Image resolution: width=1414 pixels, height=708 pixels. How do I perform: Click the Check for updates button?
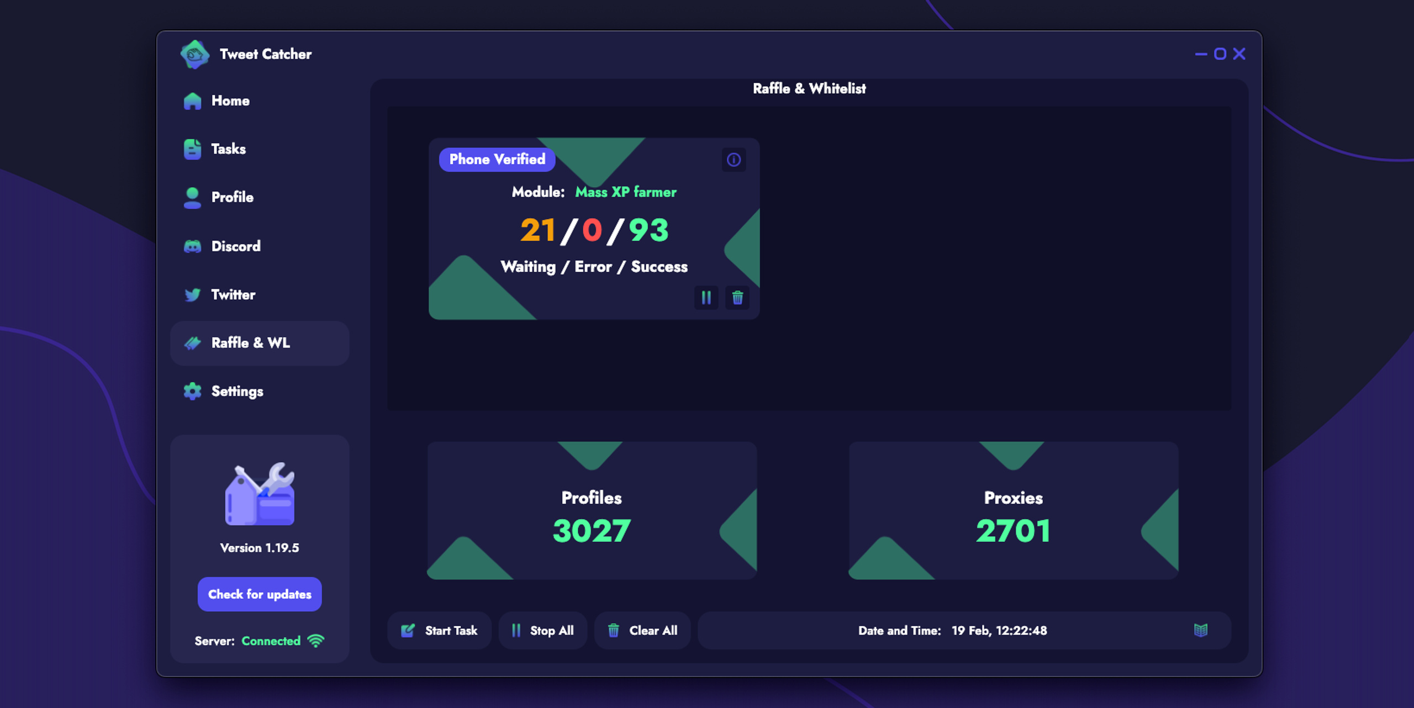pos(260,594)
